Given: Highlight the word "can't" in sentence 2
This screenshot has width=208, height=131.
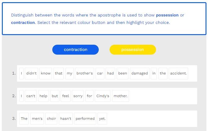Looking at the screenshot, I should click(x=31, y=96).
